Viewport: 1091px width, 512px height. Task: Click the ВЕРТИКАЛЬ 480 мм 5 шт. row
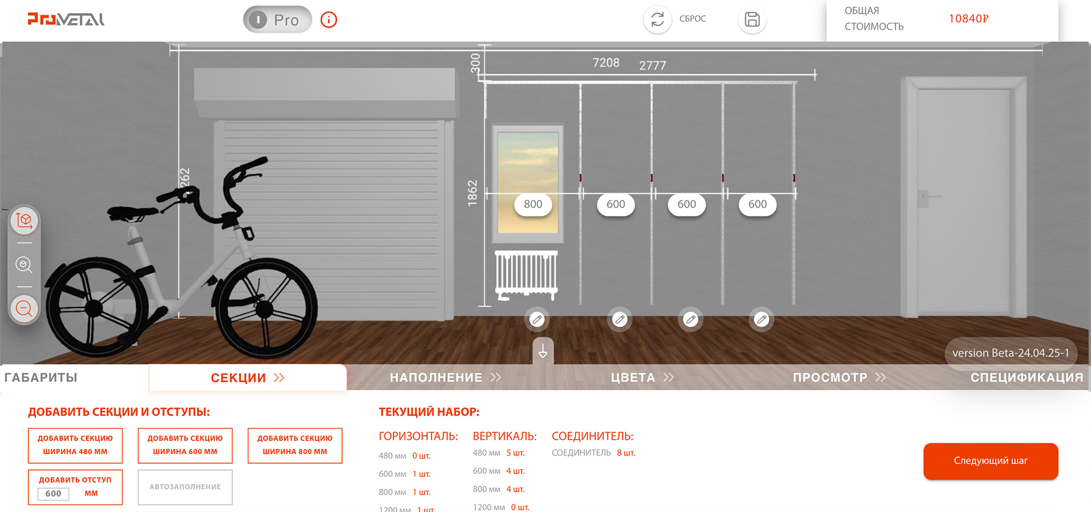pyautogui.click(x=498, y=453)
